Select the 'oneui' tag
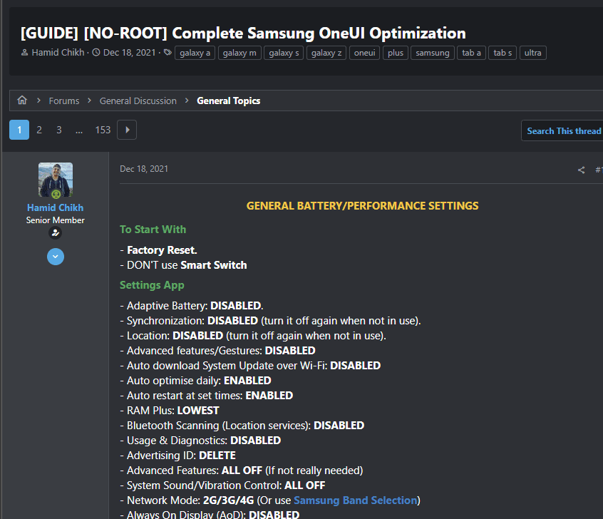Image resolution: width=603 pixels, height=519 pixels. pos(364,53)
